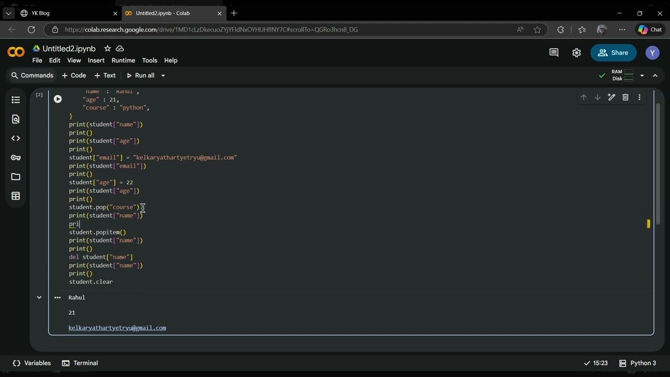Open the Edit menu
Viewport: 670px width, 377px height.
pyautogui.click(x=54, y=60)
